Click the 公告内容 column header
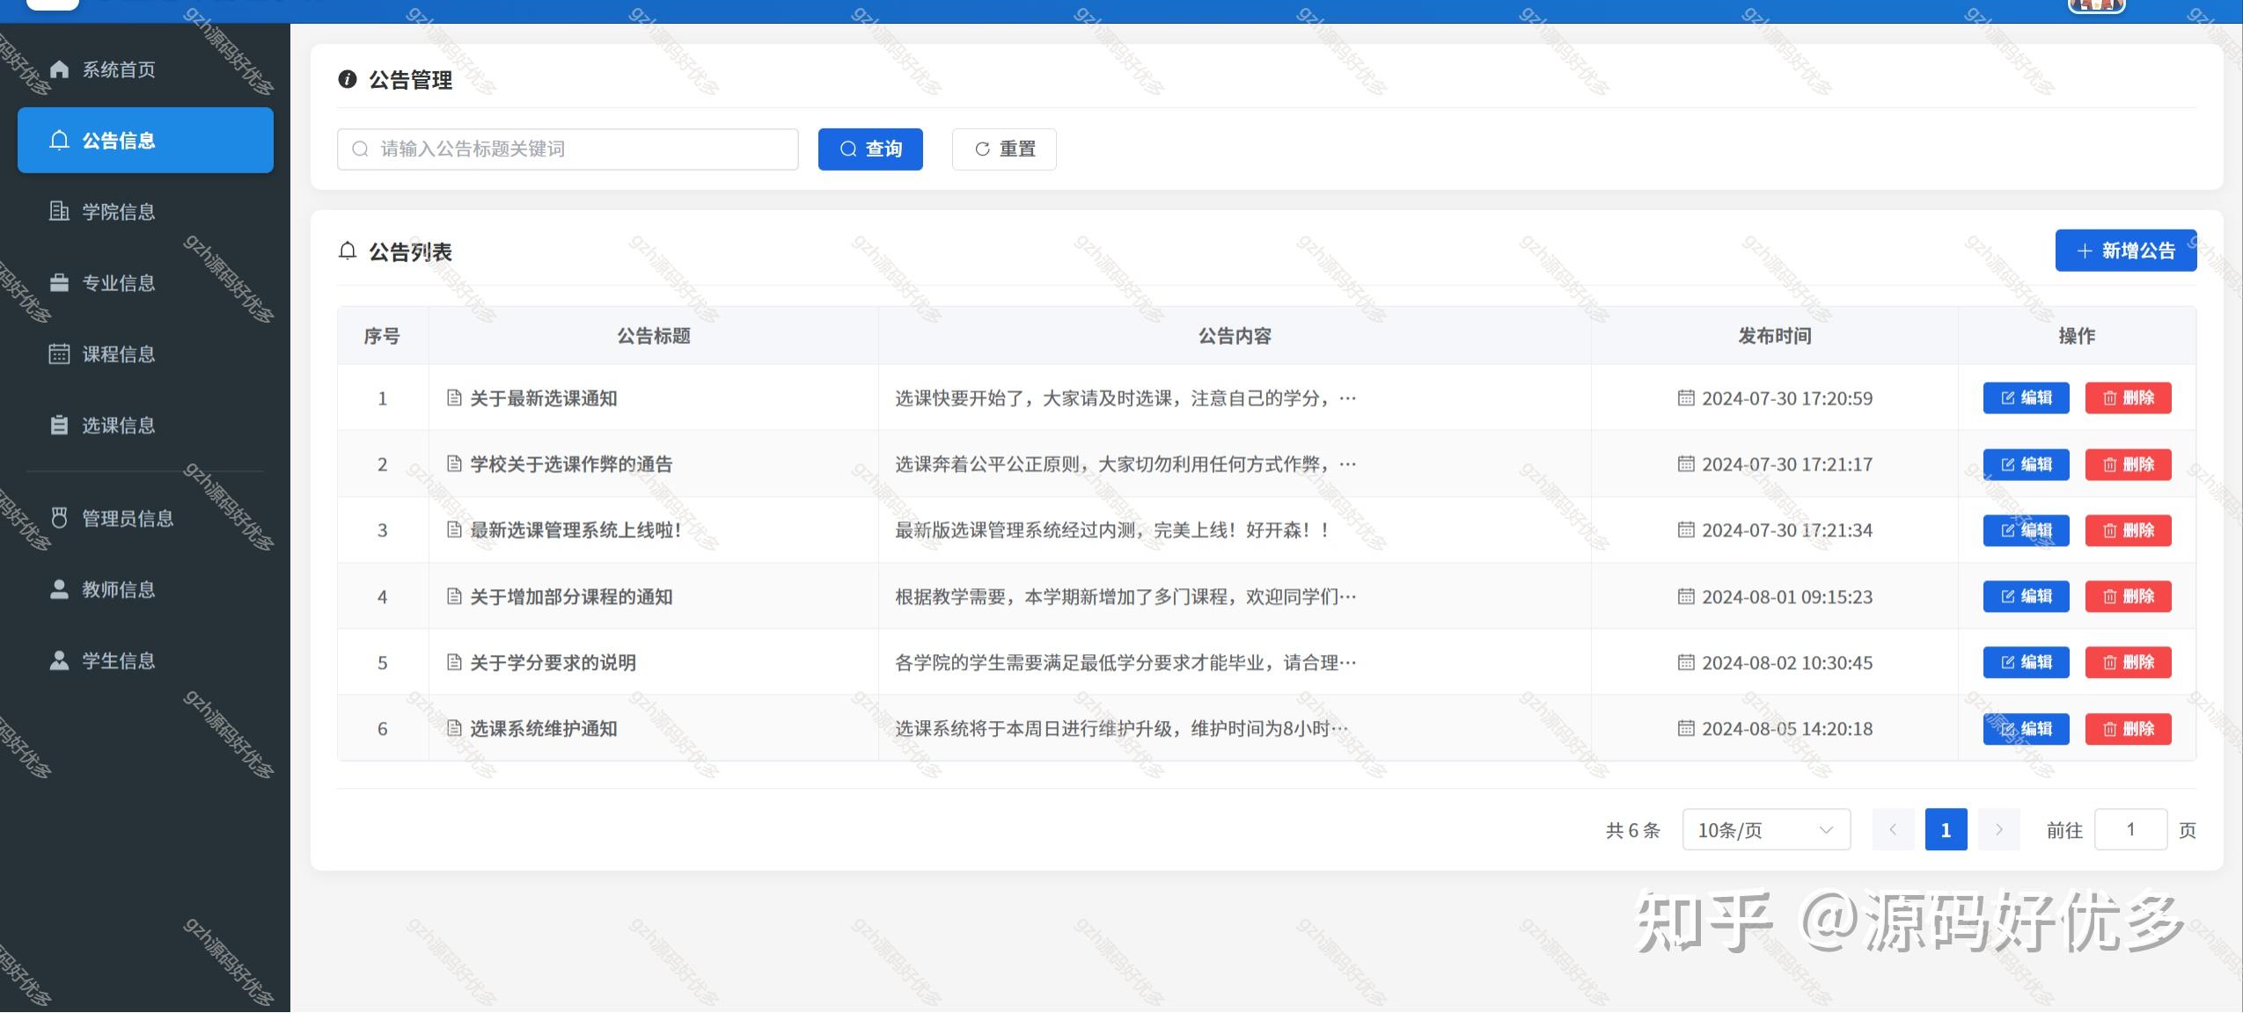The image size is (2243, 1013). click(x=1235, y=336)
